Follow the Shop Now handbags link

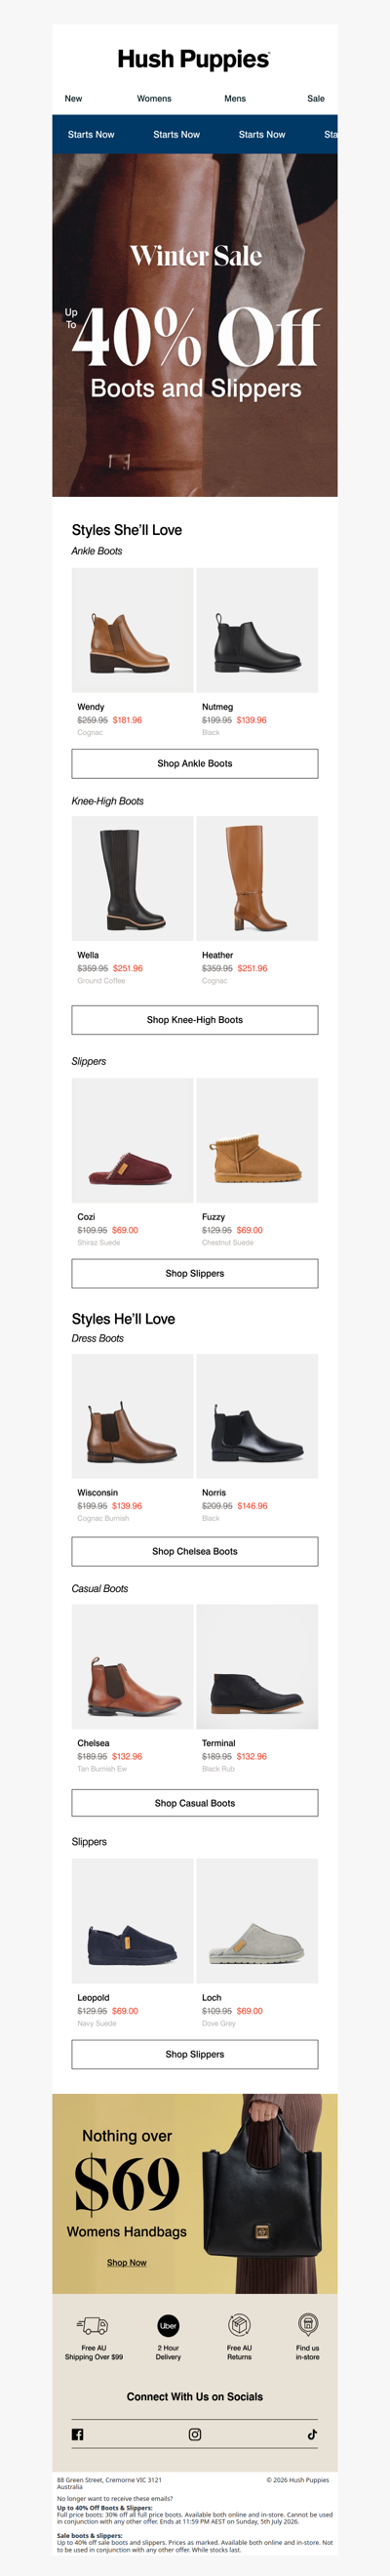[127, 2263]
